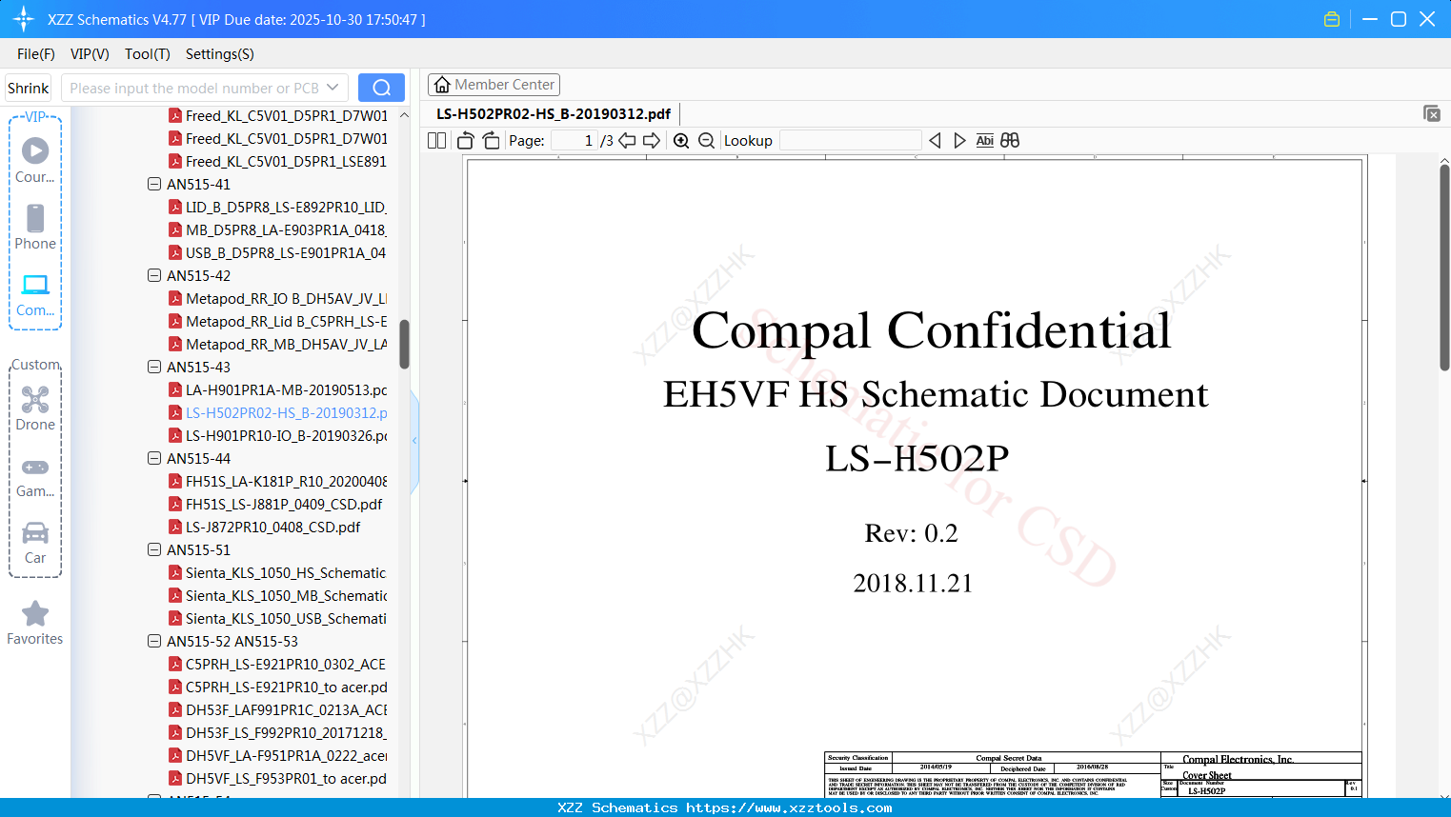Image resolution: width=1451 pixels, height=817 pixels.
Task: Go to the next page arrow
Action: (652, 141)
